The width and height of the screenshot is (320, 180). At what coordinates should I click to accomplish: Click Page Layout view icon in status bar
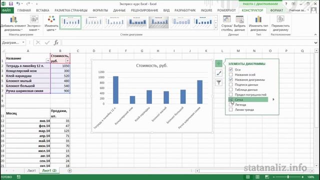[257, 177]
